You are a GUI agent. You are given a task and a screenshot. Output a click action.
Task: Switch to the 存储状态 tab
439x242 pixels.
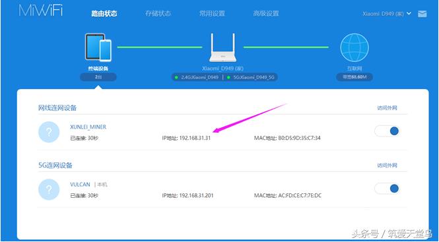(158, 14)
